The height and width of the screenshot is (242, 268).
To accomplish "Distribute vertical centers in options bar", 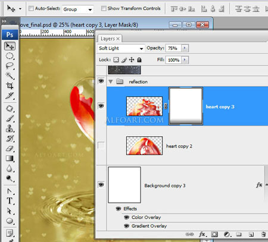I will (247, 9).
